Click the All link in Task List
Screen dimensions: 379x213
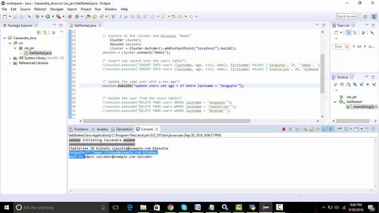359,46
